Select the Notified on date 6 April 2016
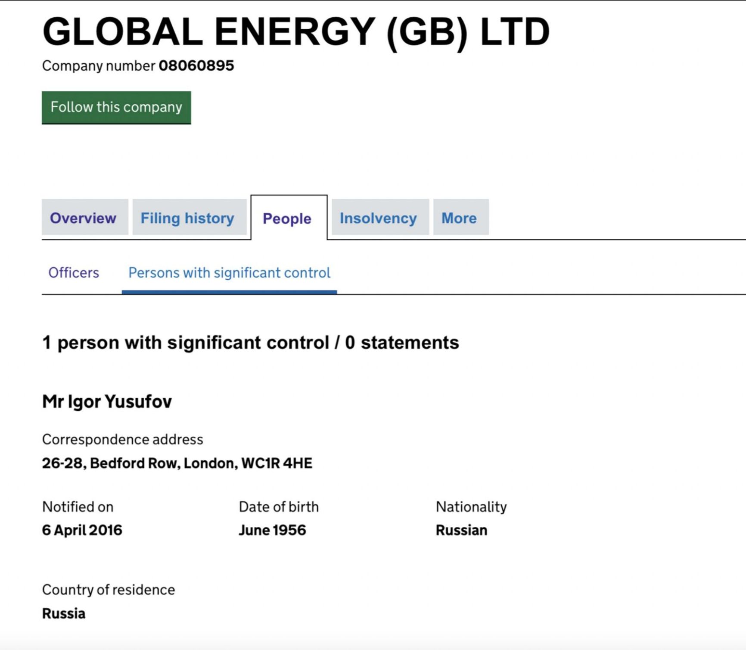Viewport: 746px width, 650px height. tap(82, 530)
